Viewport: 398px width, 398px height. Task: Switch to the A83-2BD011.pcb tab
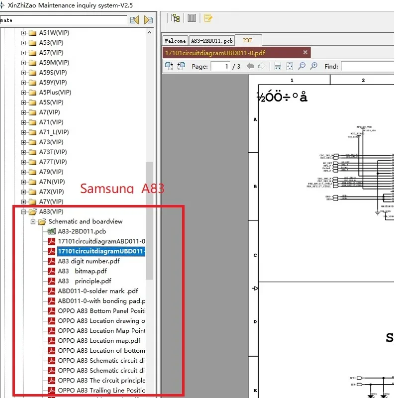pyautogui.click(x=212, y=41)
